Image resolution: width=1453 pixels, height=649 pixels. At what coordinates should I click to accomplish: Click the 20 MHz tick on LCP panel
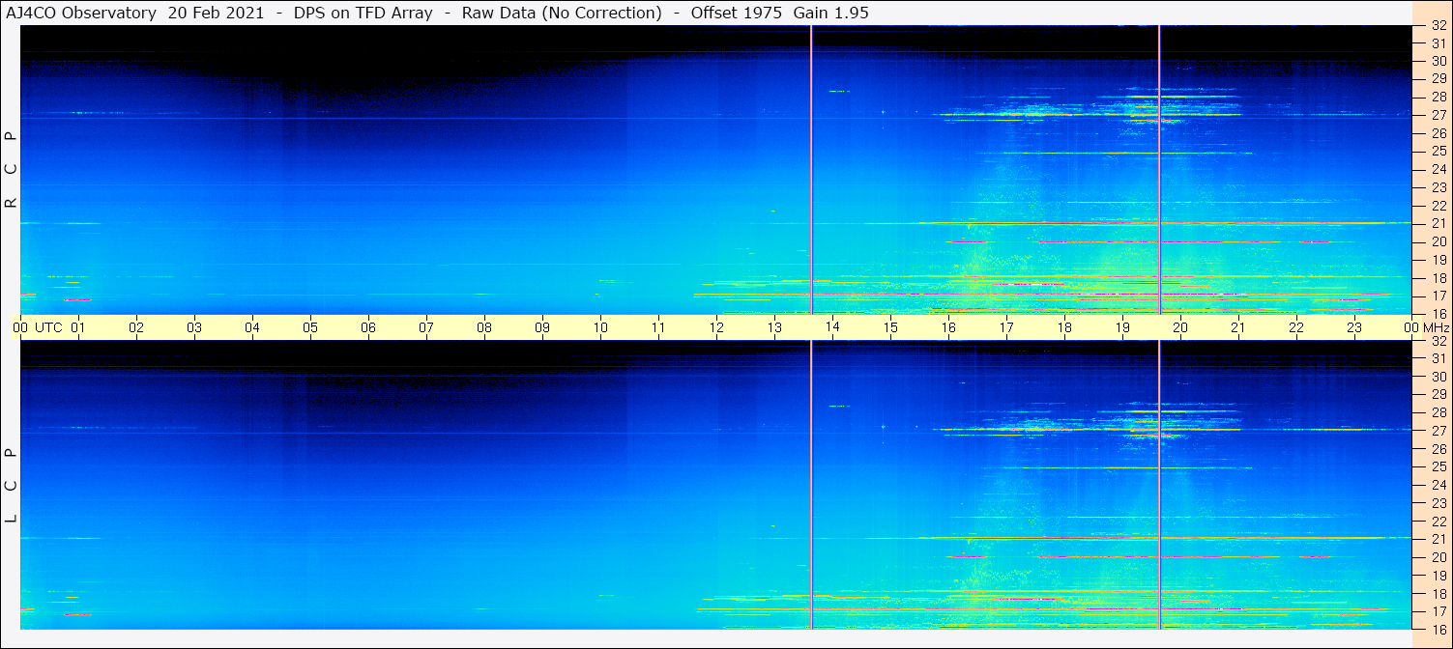click(x=1438, y=557)
